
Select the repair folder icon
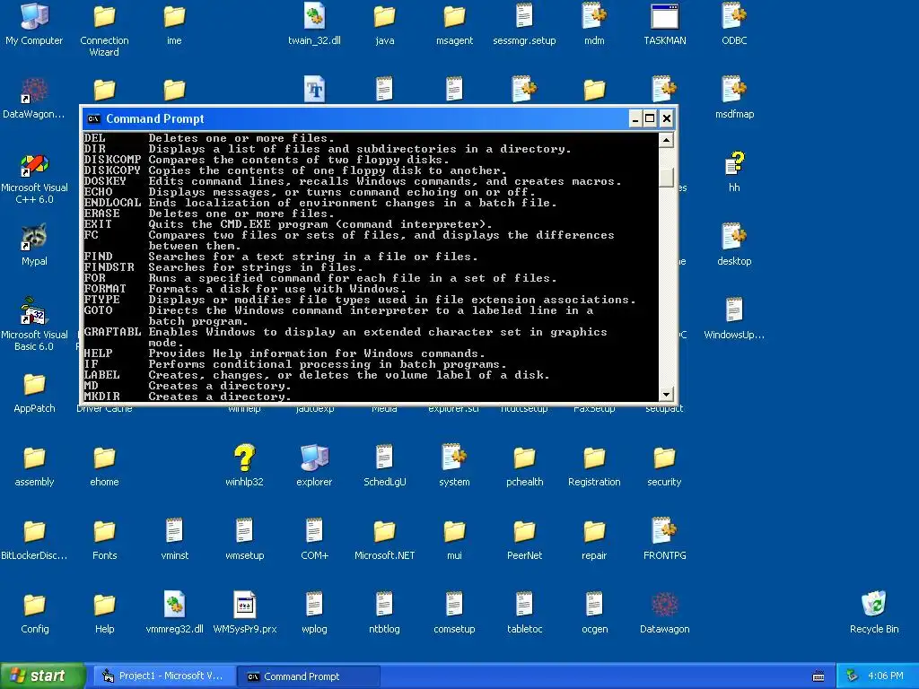click(x=594, y=531)
